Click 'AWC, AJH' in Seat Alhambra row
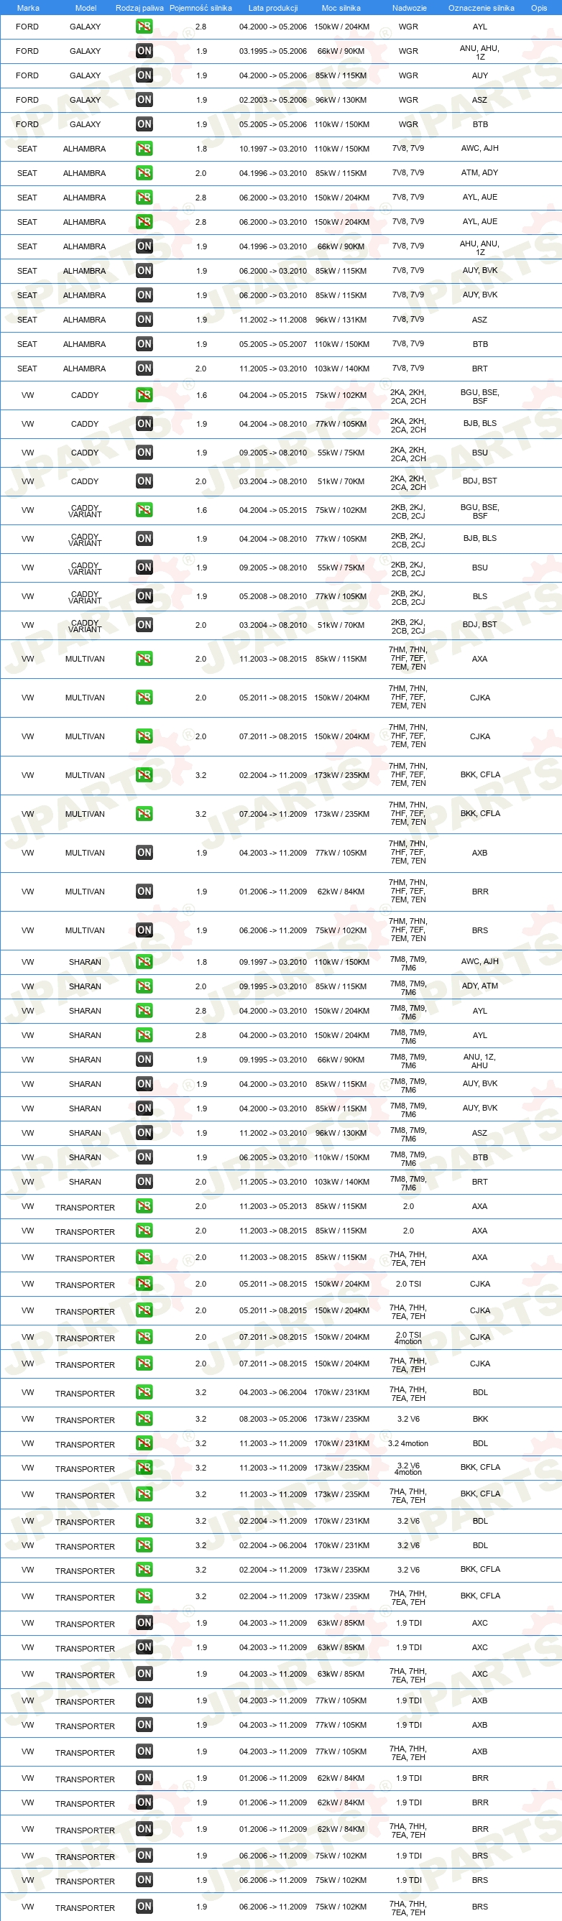This screenshot has height=1921, width=562. point(480,148)
